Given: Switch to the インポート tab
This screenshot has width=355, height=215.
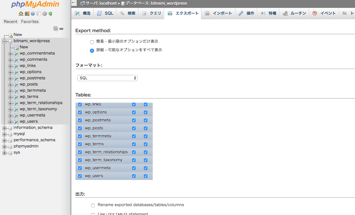Looking at the screenshot, I should [x=218, y=13].
